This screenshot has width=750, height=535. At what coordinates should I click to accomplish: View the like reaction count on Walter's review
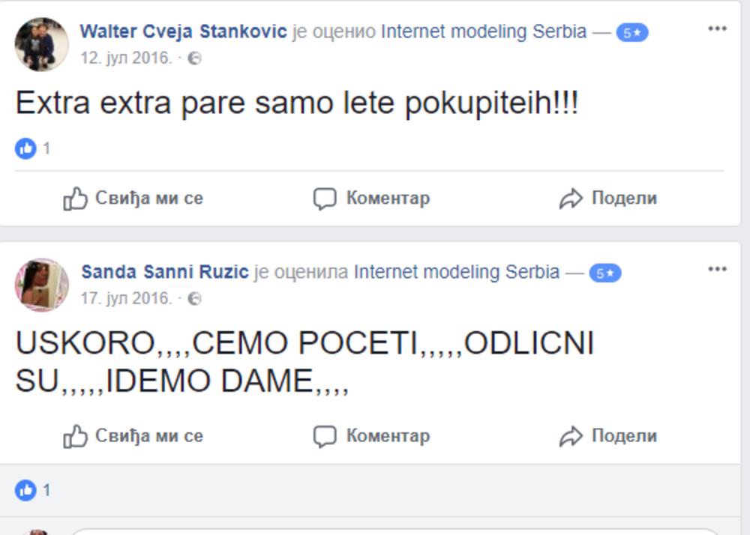pos(33,148)
